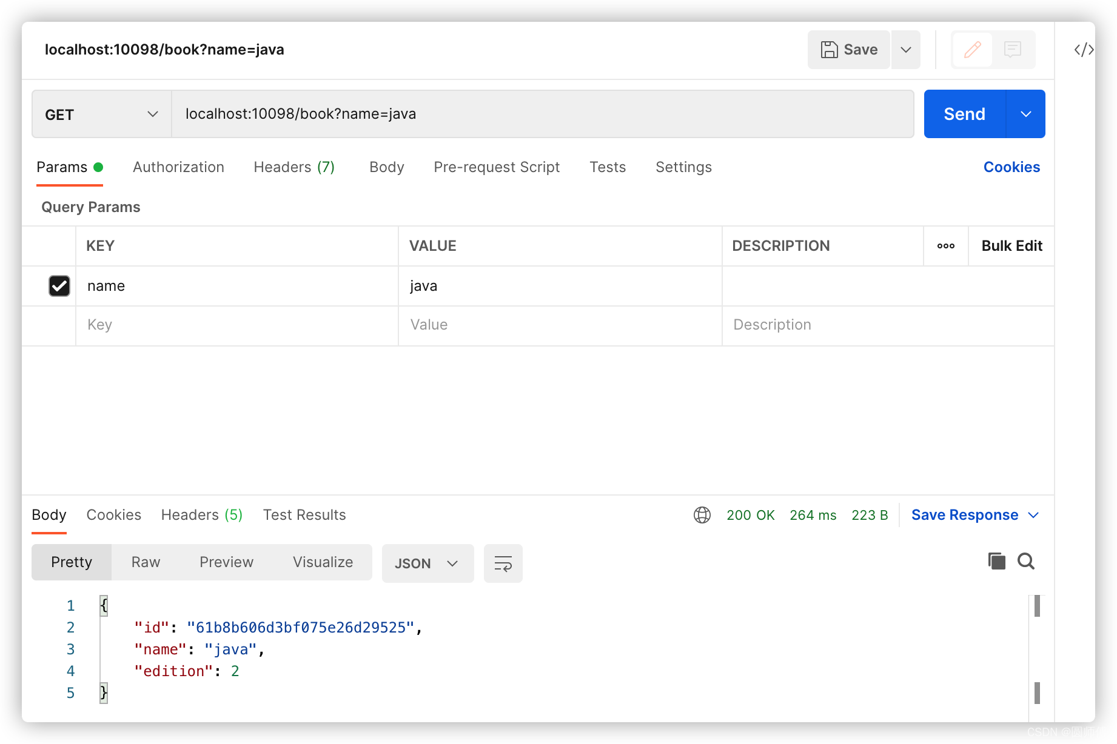Click the empty Value placeholder field

click(560, 325)
